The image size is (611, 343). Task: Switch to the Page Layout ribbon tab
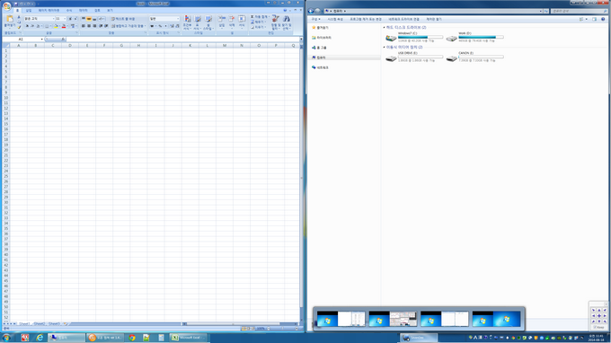coord(49,11)
